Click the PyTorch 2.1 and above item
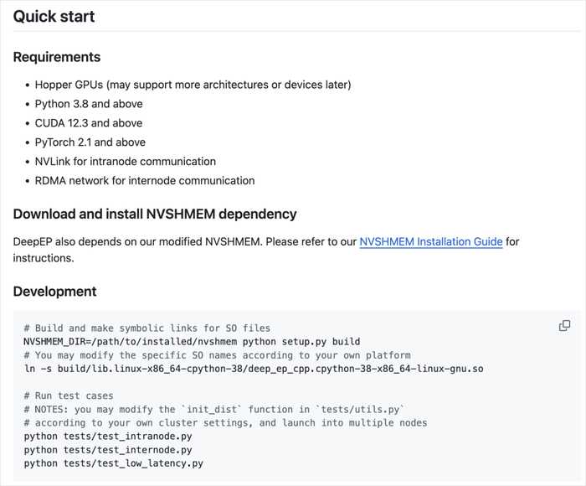Image resolution: width=586 pixels, height=486 pixels. point(90,142)
